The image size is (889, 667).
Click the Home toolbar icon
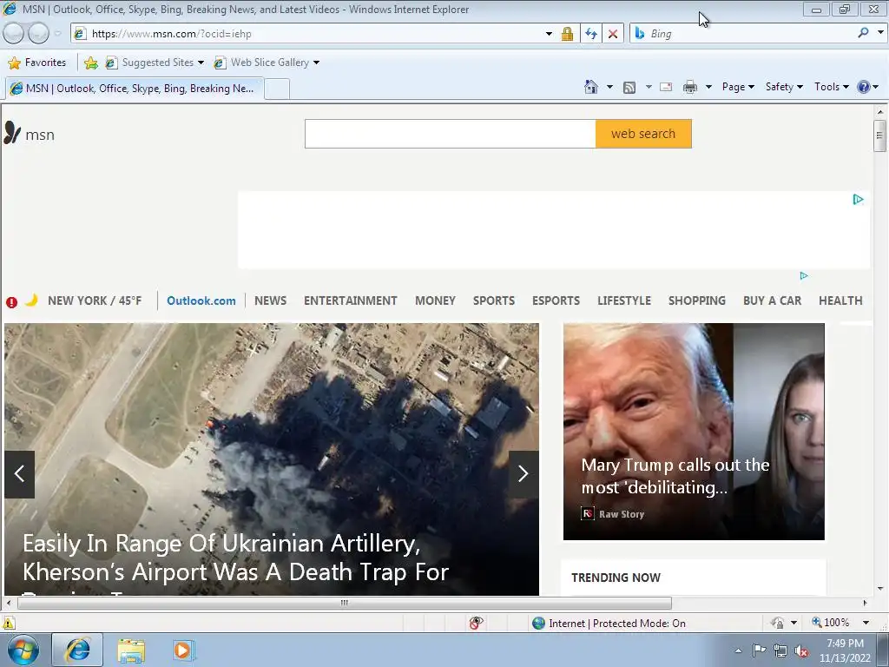coord(590,87)
